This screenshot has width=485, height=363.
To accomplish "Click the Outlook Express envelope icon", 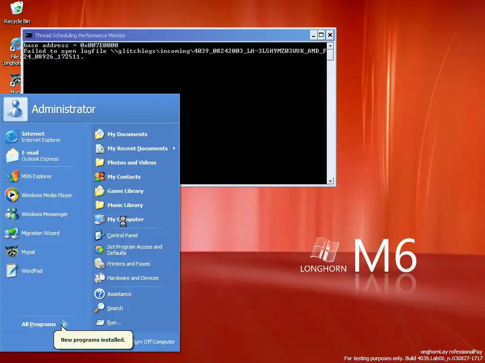I will point(12,156).
